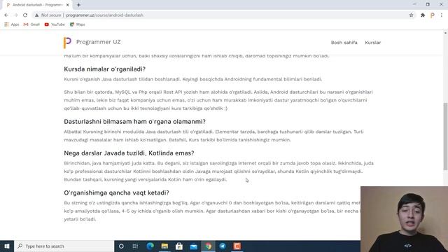This screenshot has width=448, height=252.
Task: Open Microsoft Edge from taskbar
Action: (x=150, y=246)
